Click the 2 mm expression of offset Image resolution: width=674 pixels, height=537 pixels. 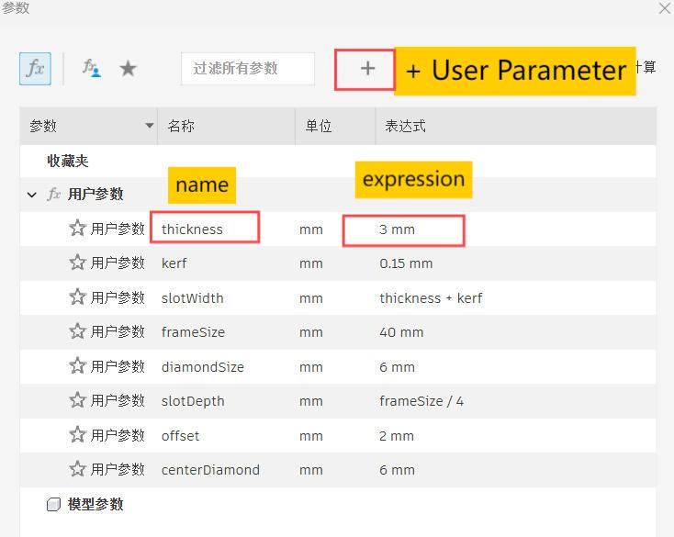[397, 436]
